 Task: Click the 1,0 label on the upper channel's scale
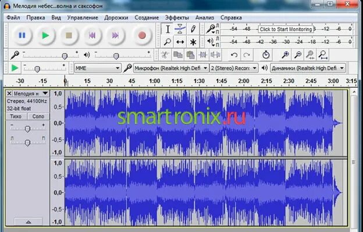tap(58, 94)
